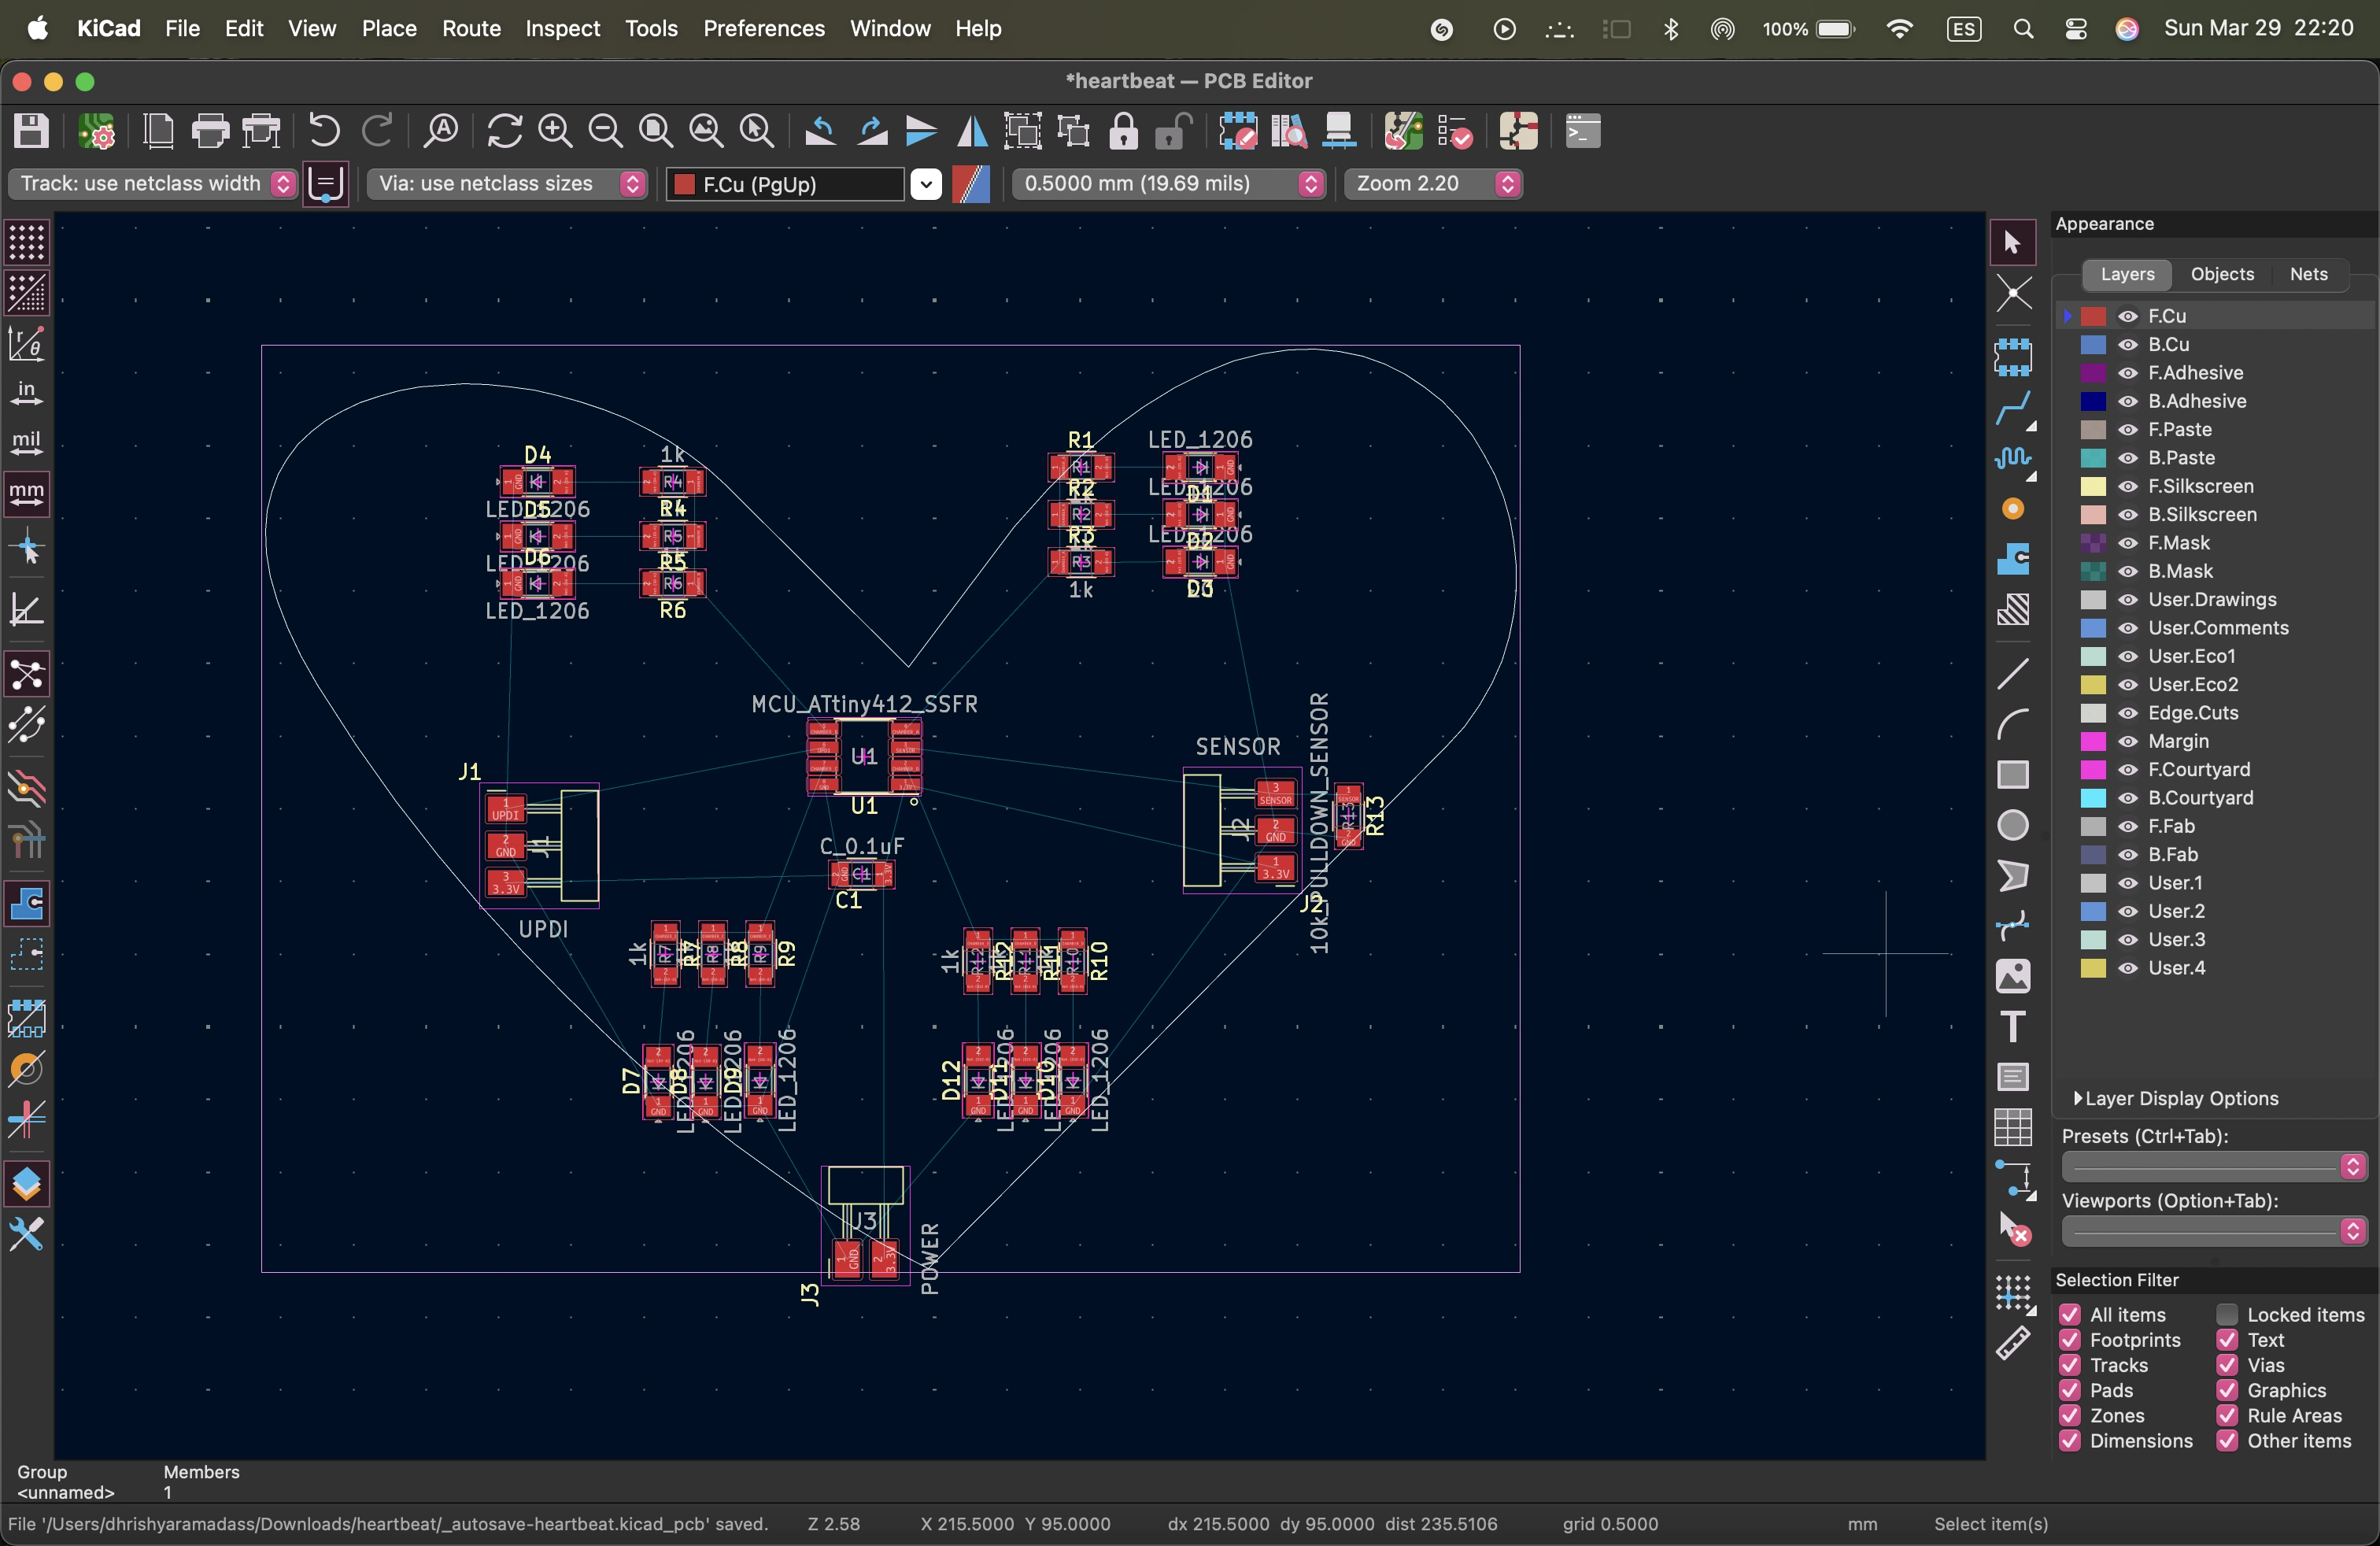The width and height of the screenshot is (2380, 1546).
Task: Select the Edge.Cuts layer
Action: point(2193,713)
